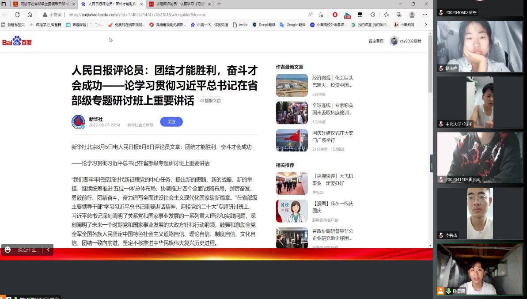Select 陈思源 participant video tile
Image resolution: width=527 pixels, height=299 pixels.
(480, 269)
